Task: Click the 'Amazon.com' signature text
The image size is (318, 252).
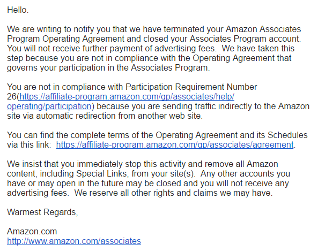Action: pos(32,231)
